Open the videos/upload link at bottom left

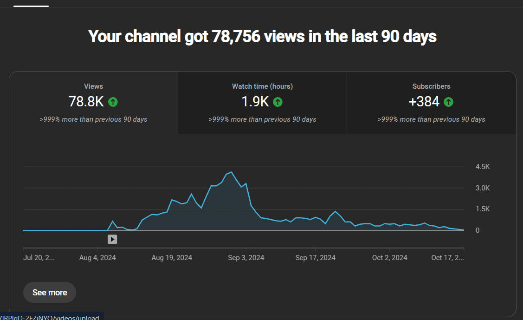[50, 318]
